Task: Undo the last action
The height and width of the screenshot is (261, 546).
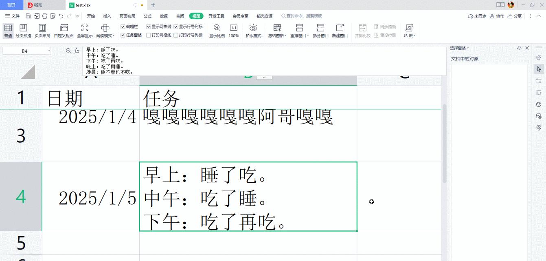Action: 61,16
